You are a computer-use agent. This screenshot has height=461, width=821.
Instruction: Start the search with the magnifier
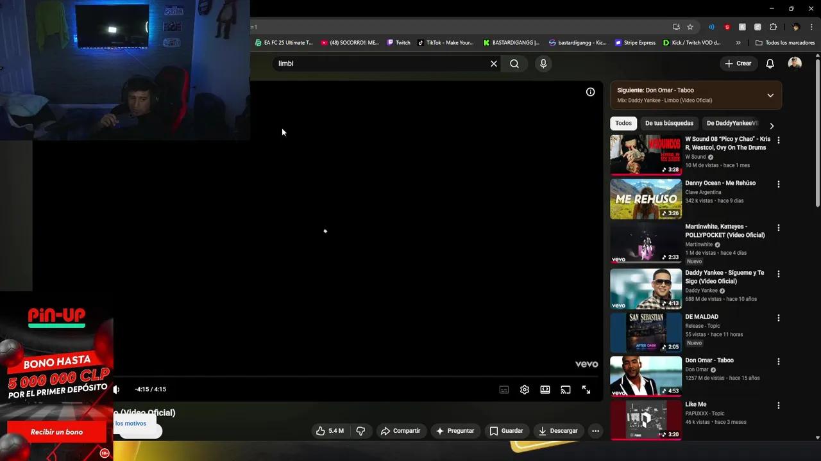coord(515,63)
